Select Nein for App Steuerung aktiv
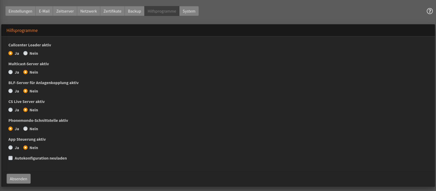 coord(25,148)
